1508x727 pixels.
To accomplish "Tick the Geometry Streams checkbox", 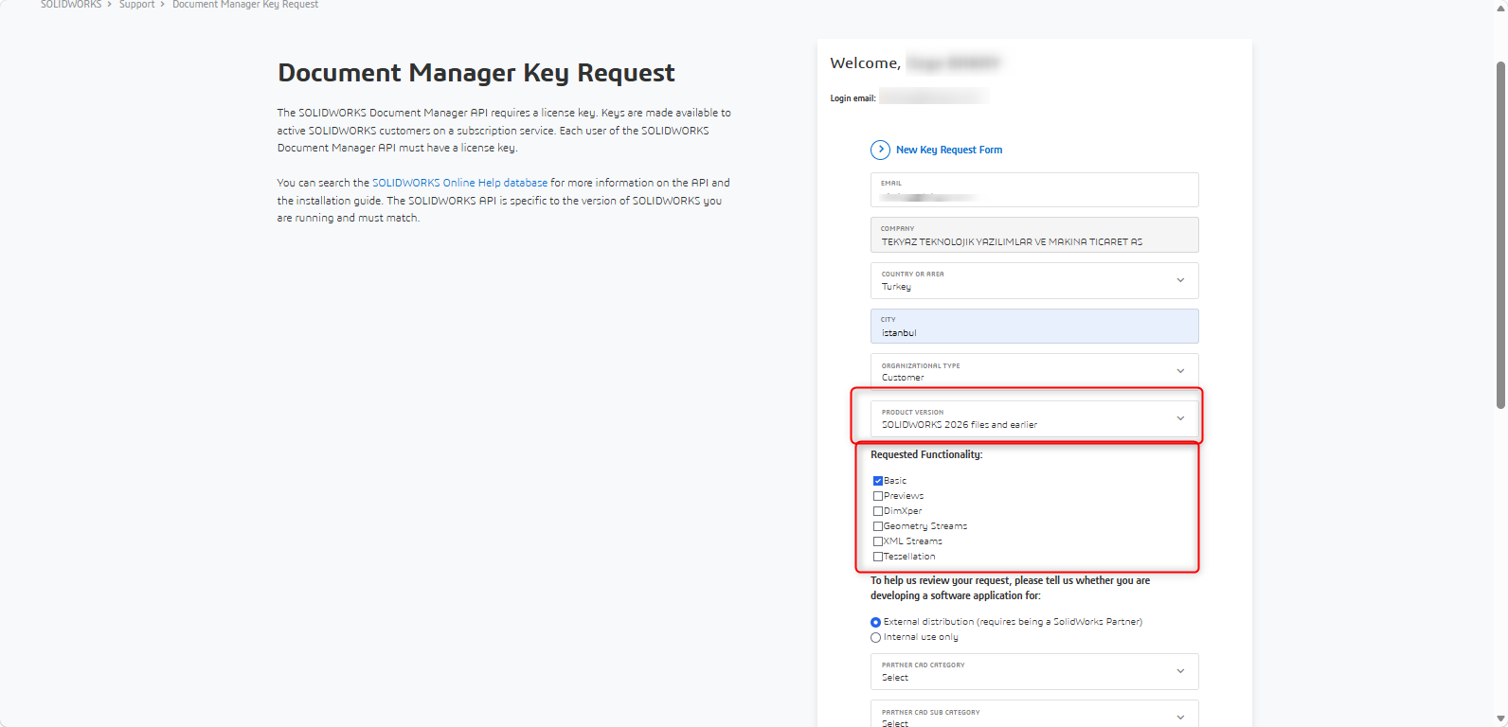I will click(x=878, y=526).
